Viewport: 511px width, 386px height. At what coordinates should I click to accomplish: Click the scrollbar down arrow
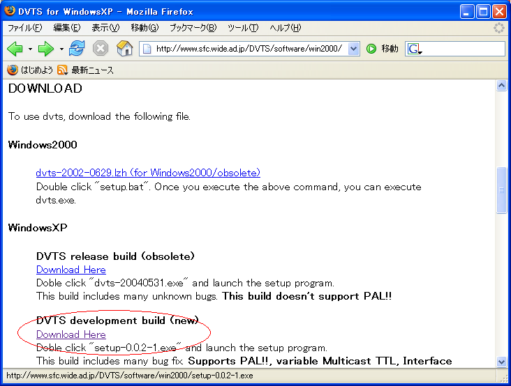501,362
